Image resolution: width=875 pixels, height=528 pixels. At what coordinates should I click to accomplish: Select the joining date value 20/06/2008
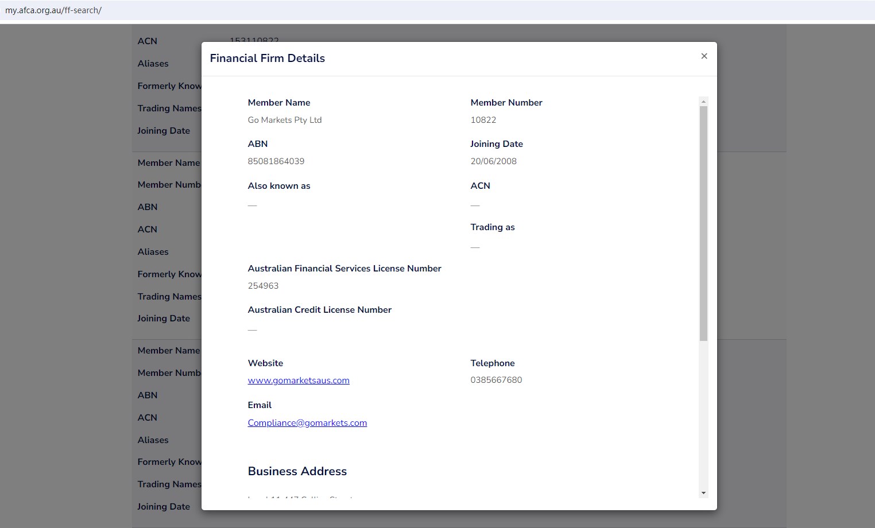(x=494, y=161)
